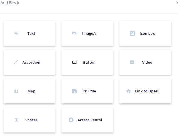The image size is (178, 136).
Task: Click the Link to Upsell basket icon
Action: point(129,91)
